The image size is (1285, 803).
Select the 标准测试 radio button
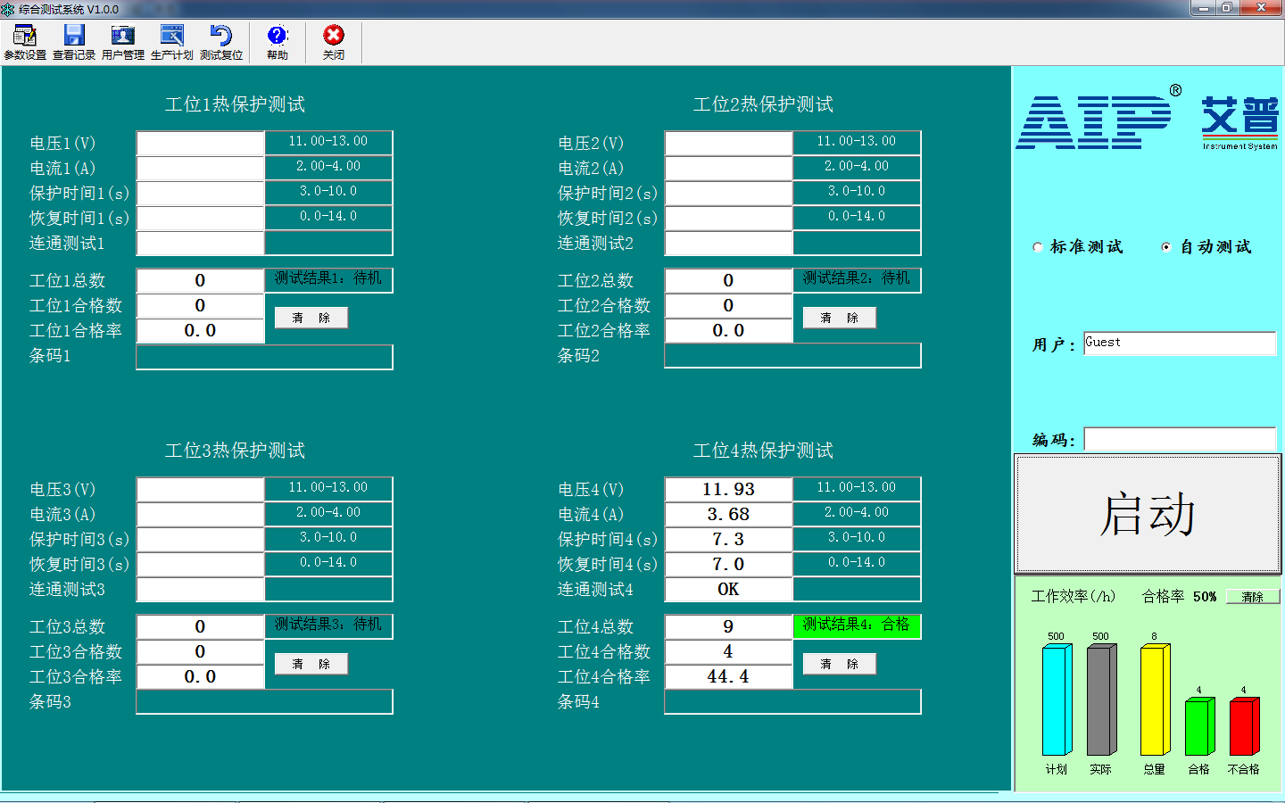(1037, 247)
